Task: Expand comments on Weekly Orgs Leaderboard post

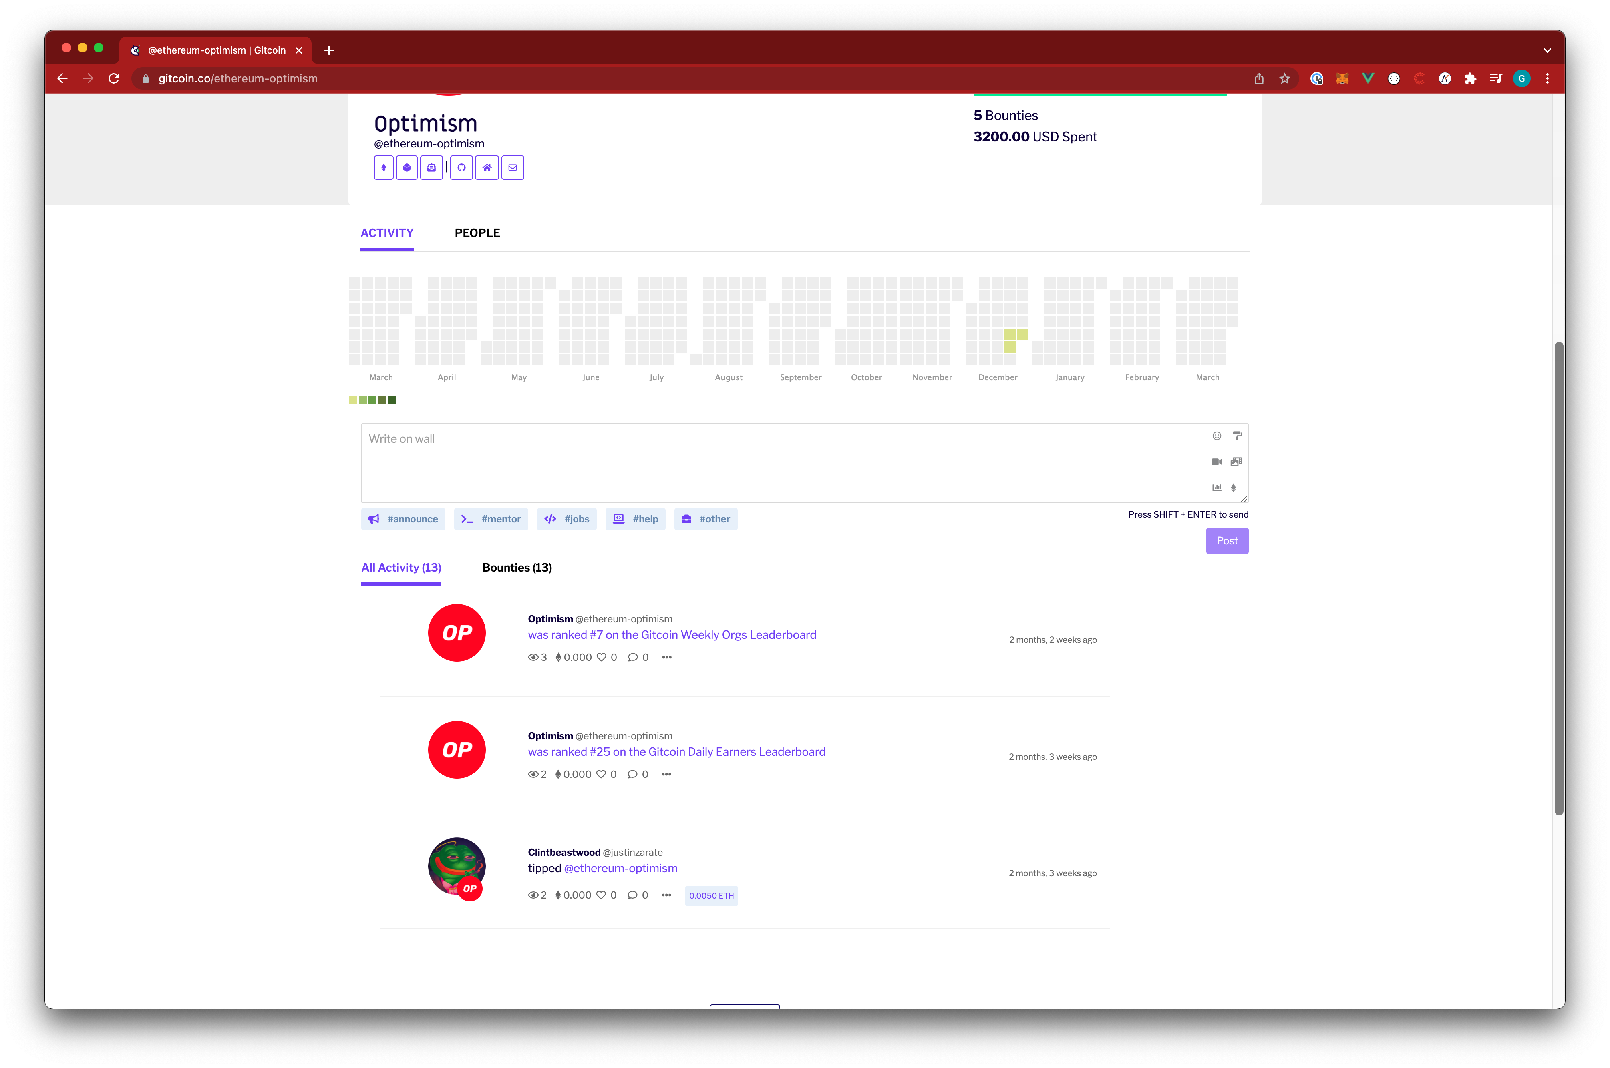Action: [633, 658]
